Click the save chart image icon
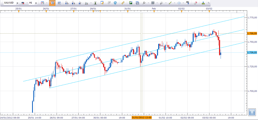Viewport: 258px width, 120px height. [131, 3]
